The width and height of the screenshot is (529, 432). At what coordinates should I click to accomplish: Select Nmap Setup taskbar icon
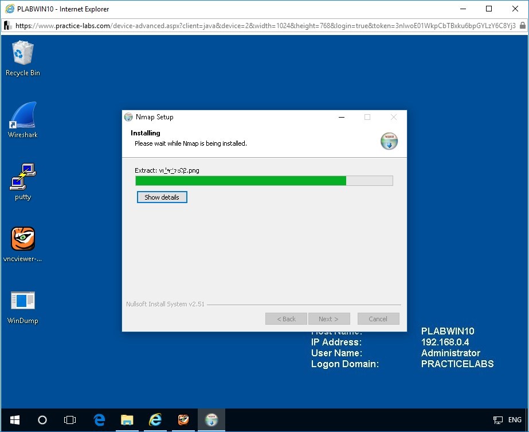pyautogui.click(x=211, y=420)
